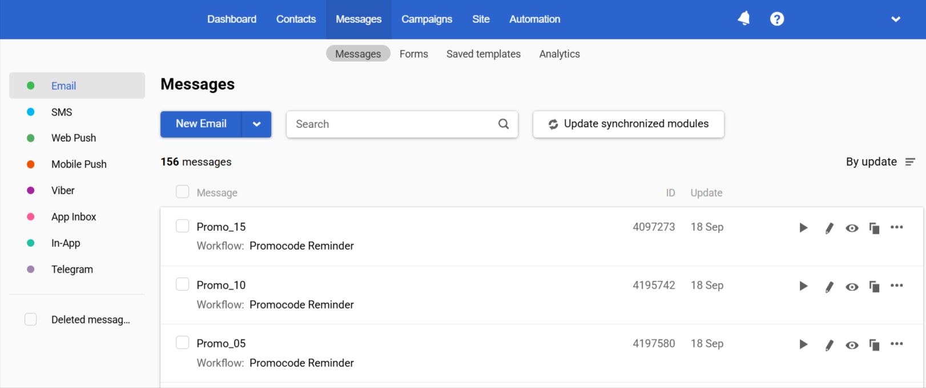Screen dimensions: 926x388
Task: Click the ID value 4197580
Action: pyautogui.click(x=654, y=343)
